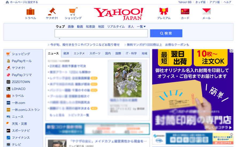Screen dimensions: 236x147
Task: Click sidebar ヤフオク! gavel icon
Action: [8, 68]
